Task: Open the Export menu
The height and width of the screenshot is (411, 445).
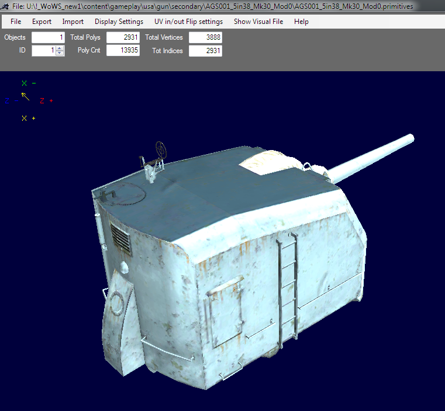Action: tap(42, 22)
